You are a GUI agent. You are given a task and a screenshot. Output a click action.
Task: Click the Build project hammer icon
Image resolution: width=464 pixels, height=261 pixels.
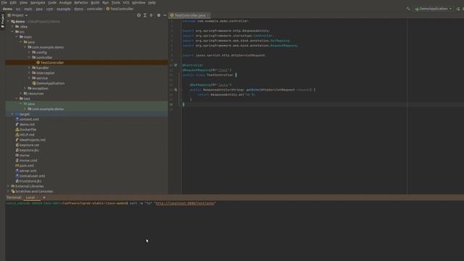408,9
